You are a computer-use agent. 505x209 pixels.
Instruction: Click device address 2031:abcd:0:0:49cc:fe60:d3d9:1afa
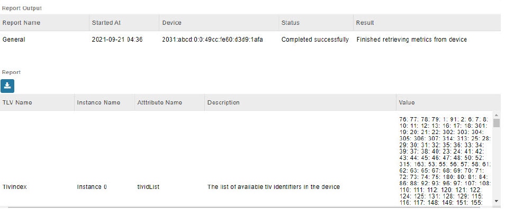point(213,40)
